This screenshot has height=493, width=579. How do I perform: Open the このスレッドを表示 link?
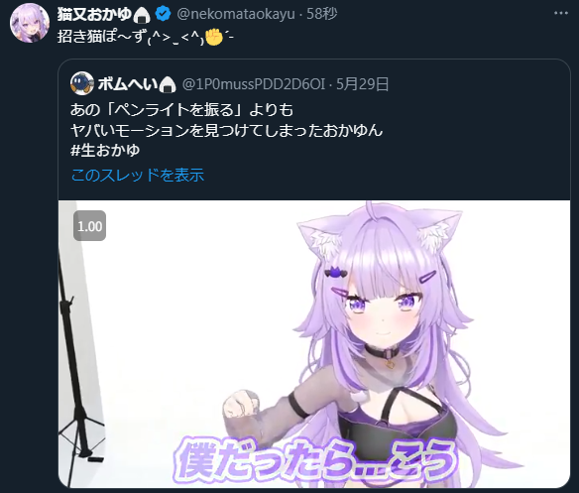click(x=138, y=175)
